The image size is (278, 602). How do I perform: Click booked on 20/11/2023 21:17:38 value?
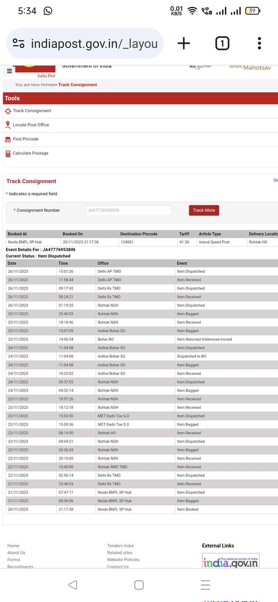(80, 242)
